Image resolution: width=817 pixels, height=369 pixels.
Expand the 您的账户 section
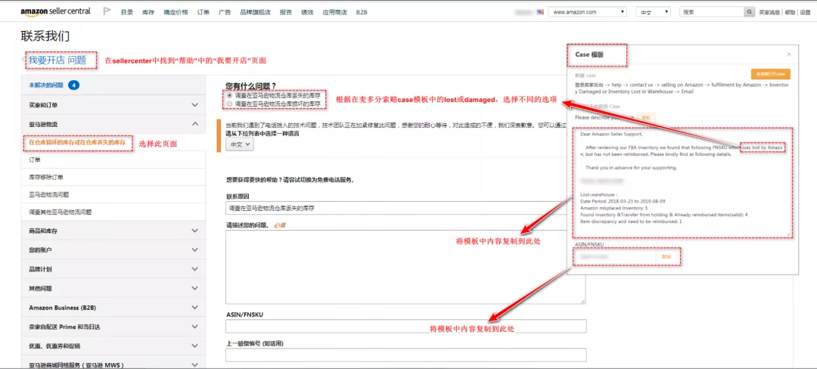113,250
